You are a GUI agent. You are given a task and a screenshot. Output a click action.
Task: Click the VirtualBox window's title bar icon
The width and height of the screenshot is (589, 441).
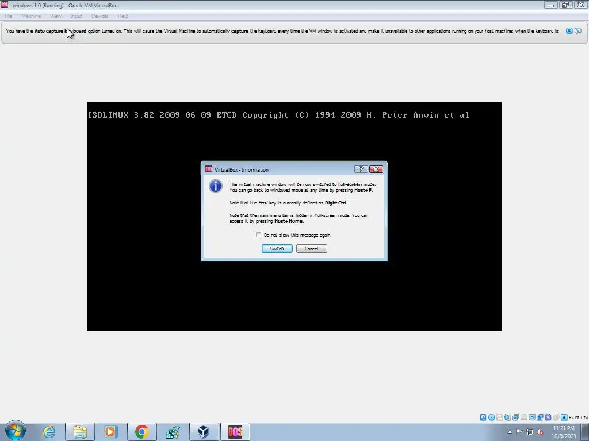pos(5,5)
